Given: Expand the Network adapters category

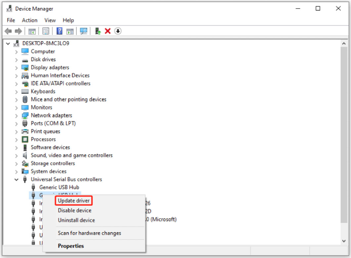Looking at the screenshot, I should tap(16, 115).
